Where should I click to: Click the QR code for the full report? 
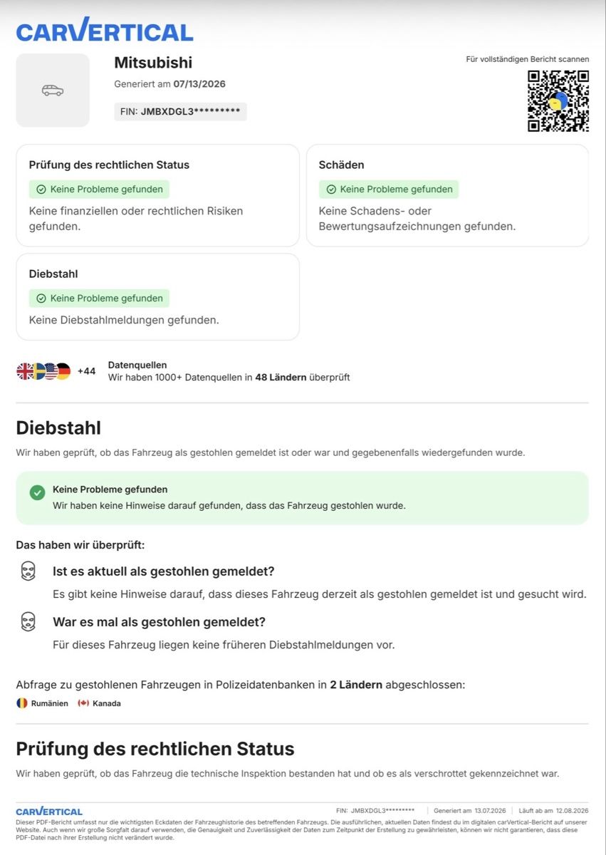558,100
